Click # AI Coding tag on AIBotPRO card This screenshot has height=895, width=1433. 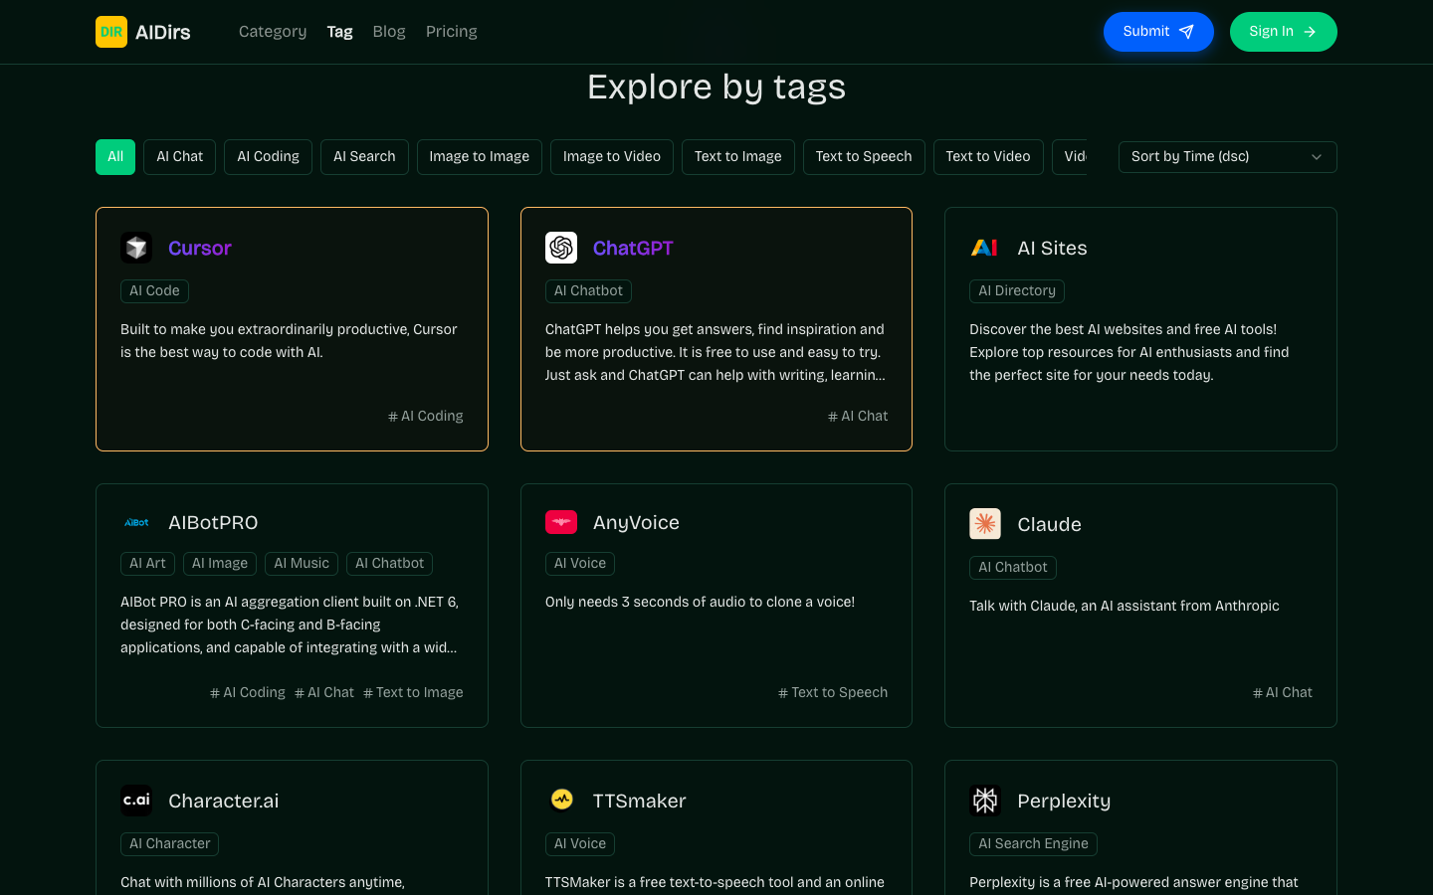click(248, 692)
